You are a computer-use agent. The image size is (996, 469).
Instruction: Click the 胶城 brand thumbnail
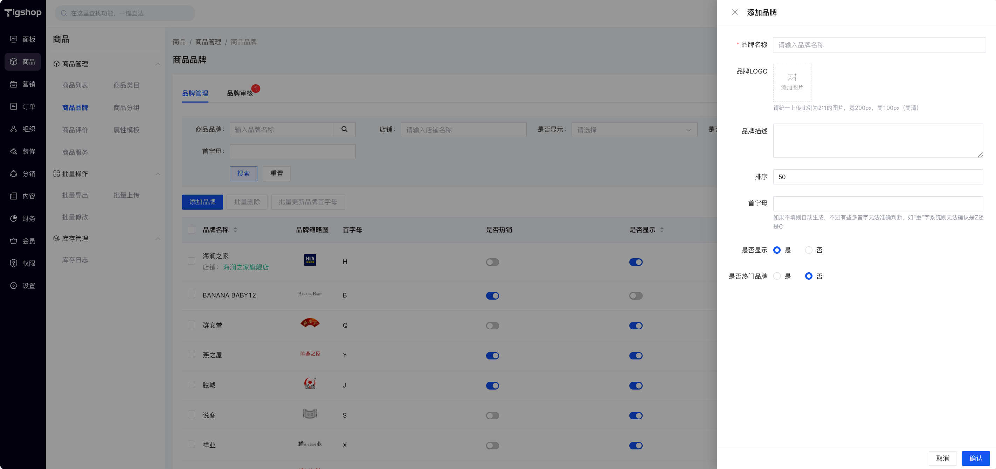click(x=310, y=383)
